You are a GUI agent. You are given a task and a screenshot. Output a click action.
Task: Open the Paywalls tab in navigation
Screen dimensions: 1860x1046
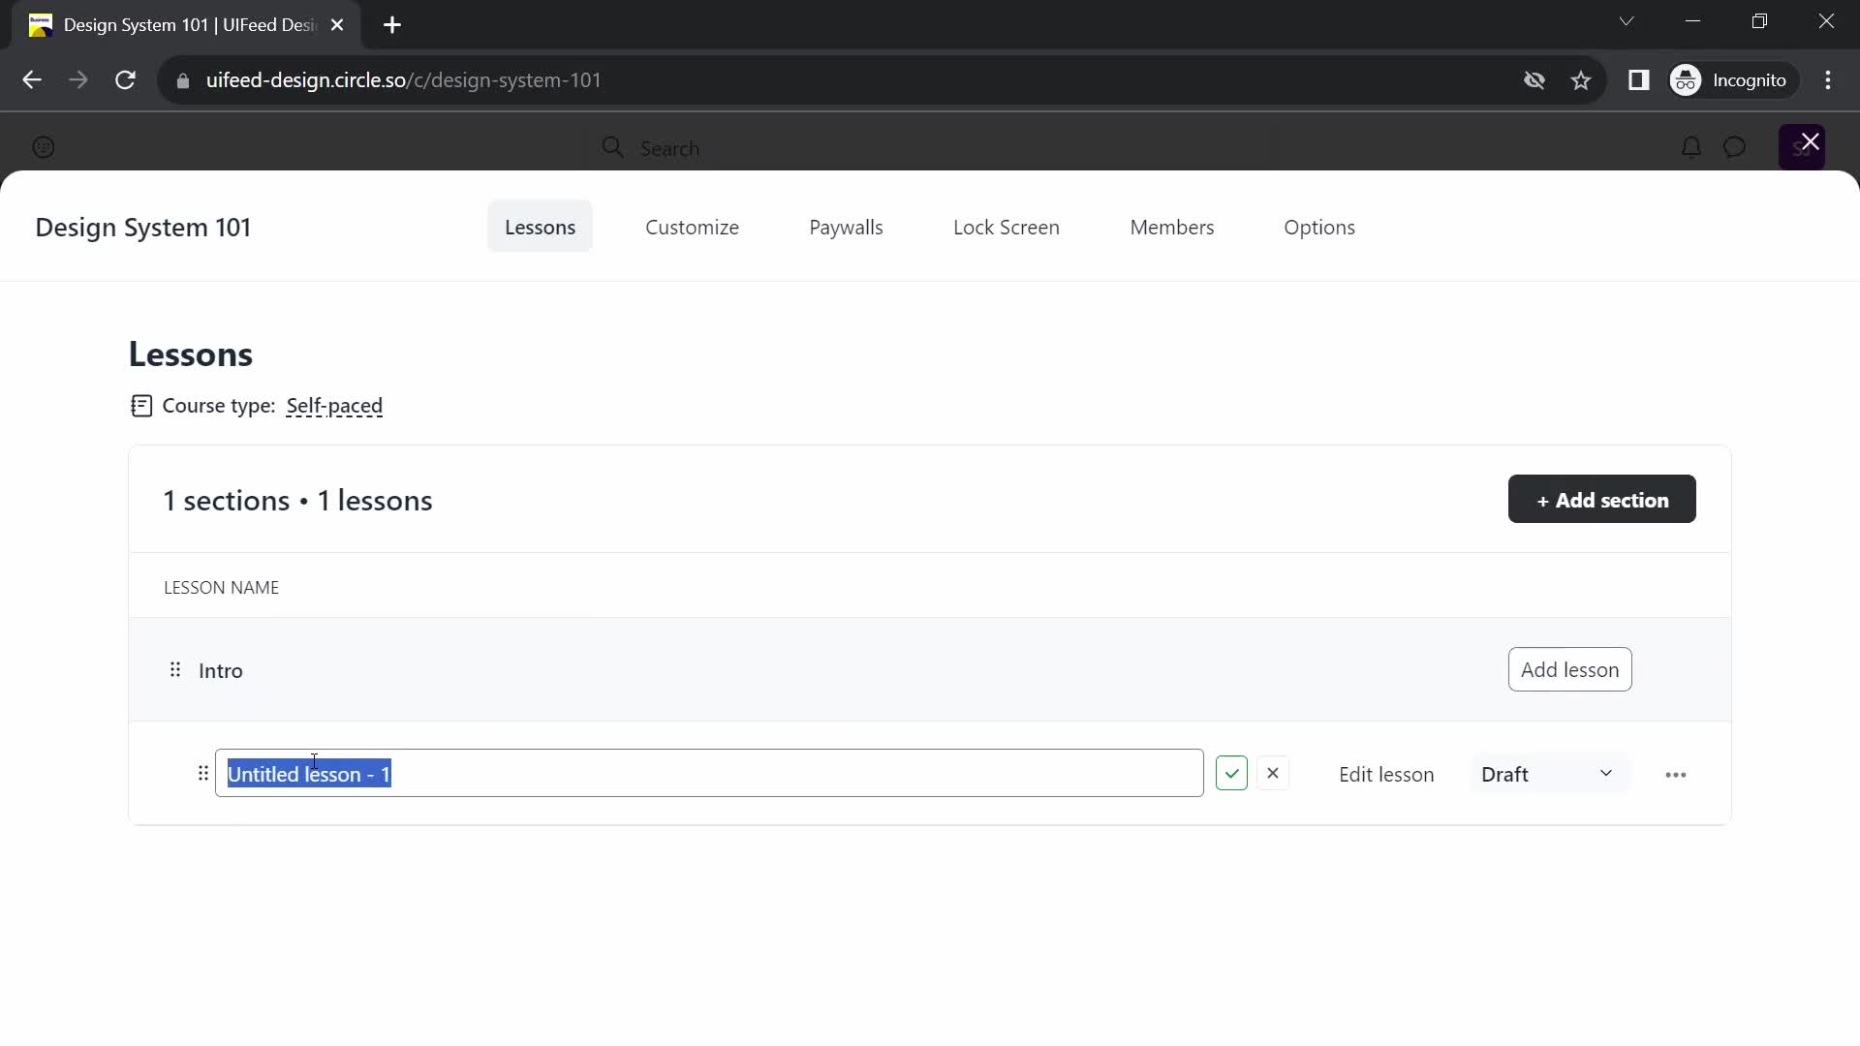tap(846, 226)
